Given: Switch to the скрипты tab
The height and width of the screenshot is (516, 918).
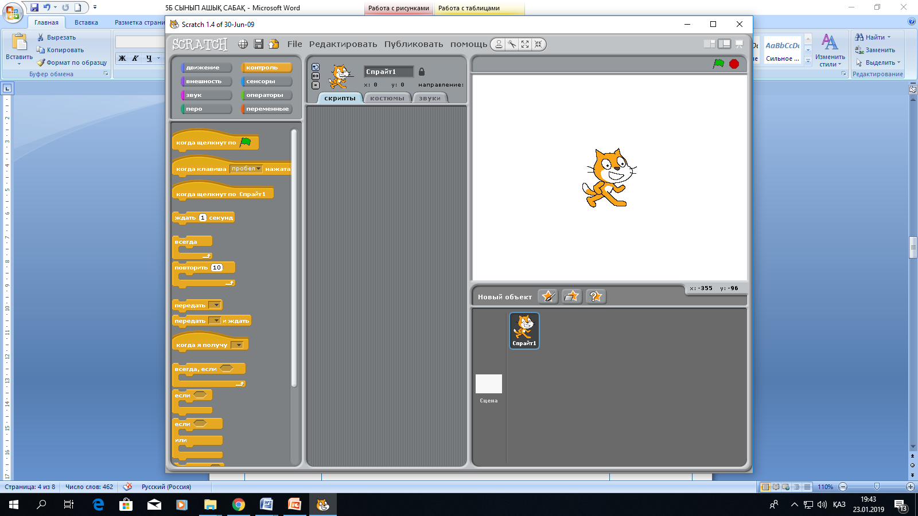Looking at the screenshot, I should pos(340,98).
